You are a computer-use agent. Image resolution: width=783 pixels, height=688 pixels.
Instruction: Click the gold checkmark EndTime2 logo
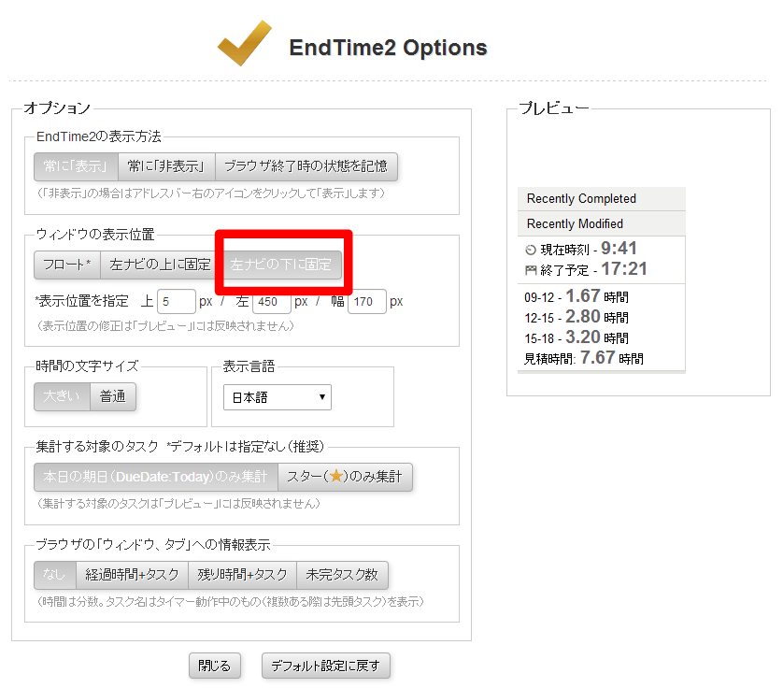244,47
